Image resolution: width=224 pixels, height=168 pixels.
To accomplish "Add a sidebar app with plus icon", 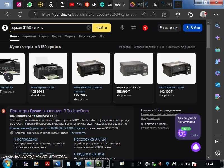I will coord(218,121).
